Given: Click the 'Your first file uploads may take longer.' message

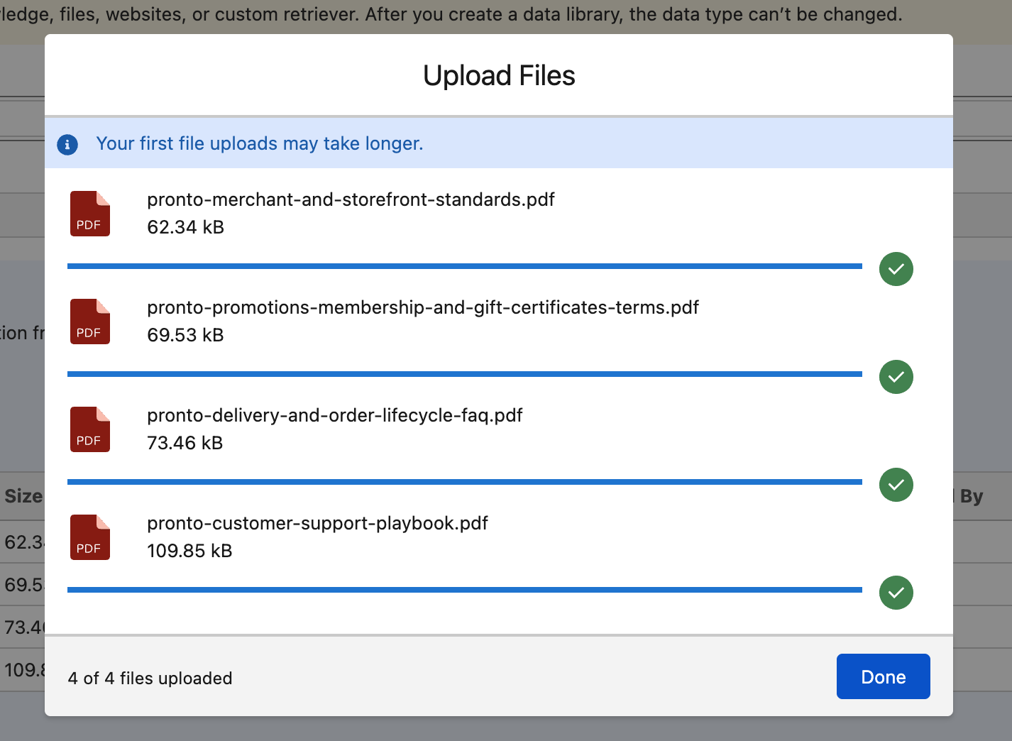Looking at the screenshot, I should pyautogui.click(x=260, y=143).
